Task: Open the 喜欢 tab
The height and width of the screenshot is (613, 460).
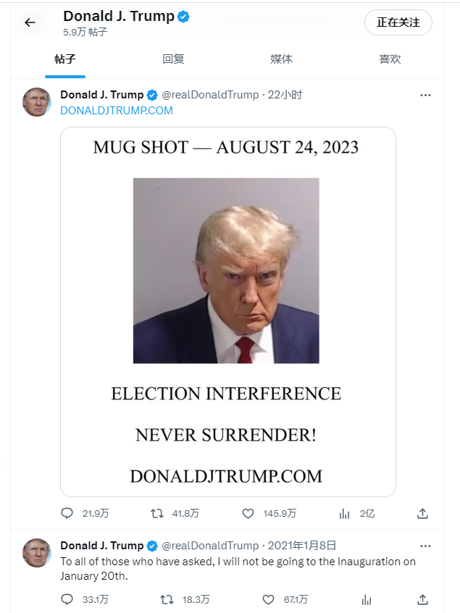Action: pyautogui.click(x=390, y=59)
